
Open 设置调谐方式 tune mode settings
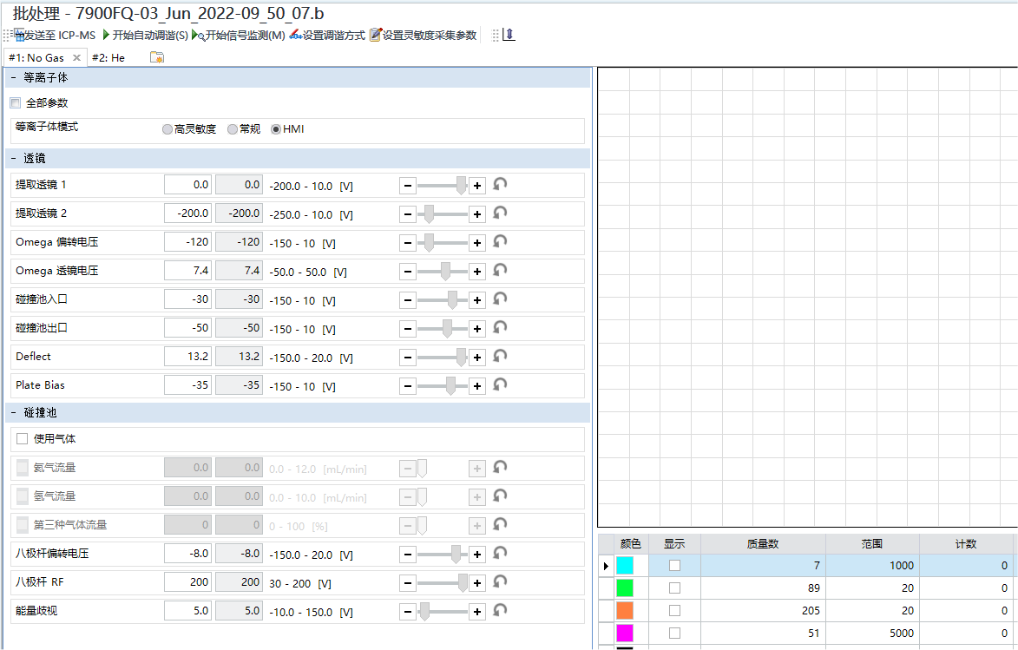click(327, 36)
